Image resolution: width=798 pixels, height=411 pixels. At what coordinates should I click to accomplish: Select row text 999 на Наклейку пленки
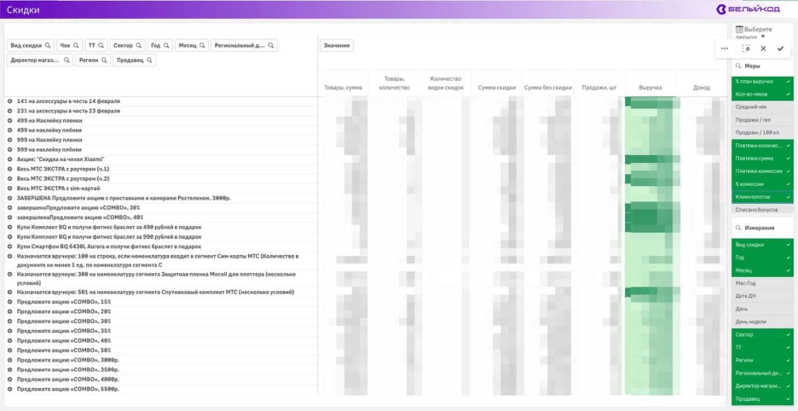[49, 140]
